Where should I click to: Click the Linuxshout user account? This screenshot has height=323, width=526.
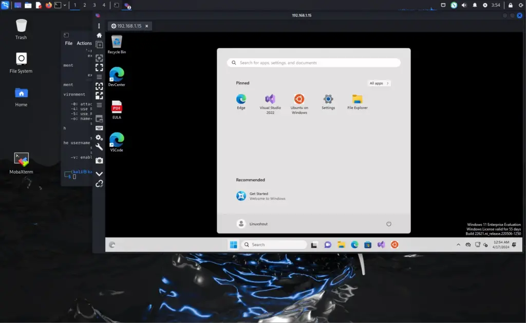tap(252, 224)
